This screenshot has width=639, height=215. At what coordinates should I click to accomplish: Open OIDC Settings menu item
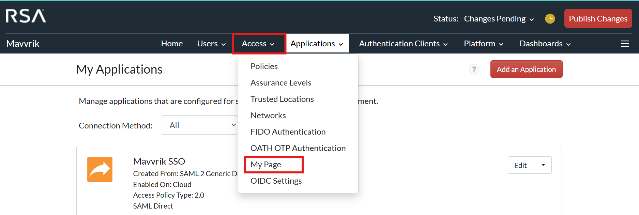[x=276, y=181]
